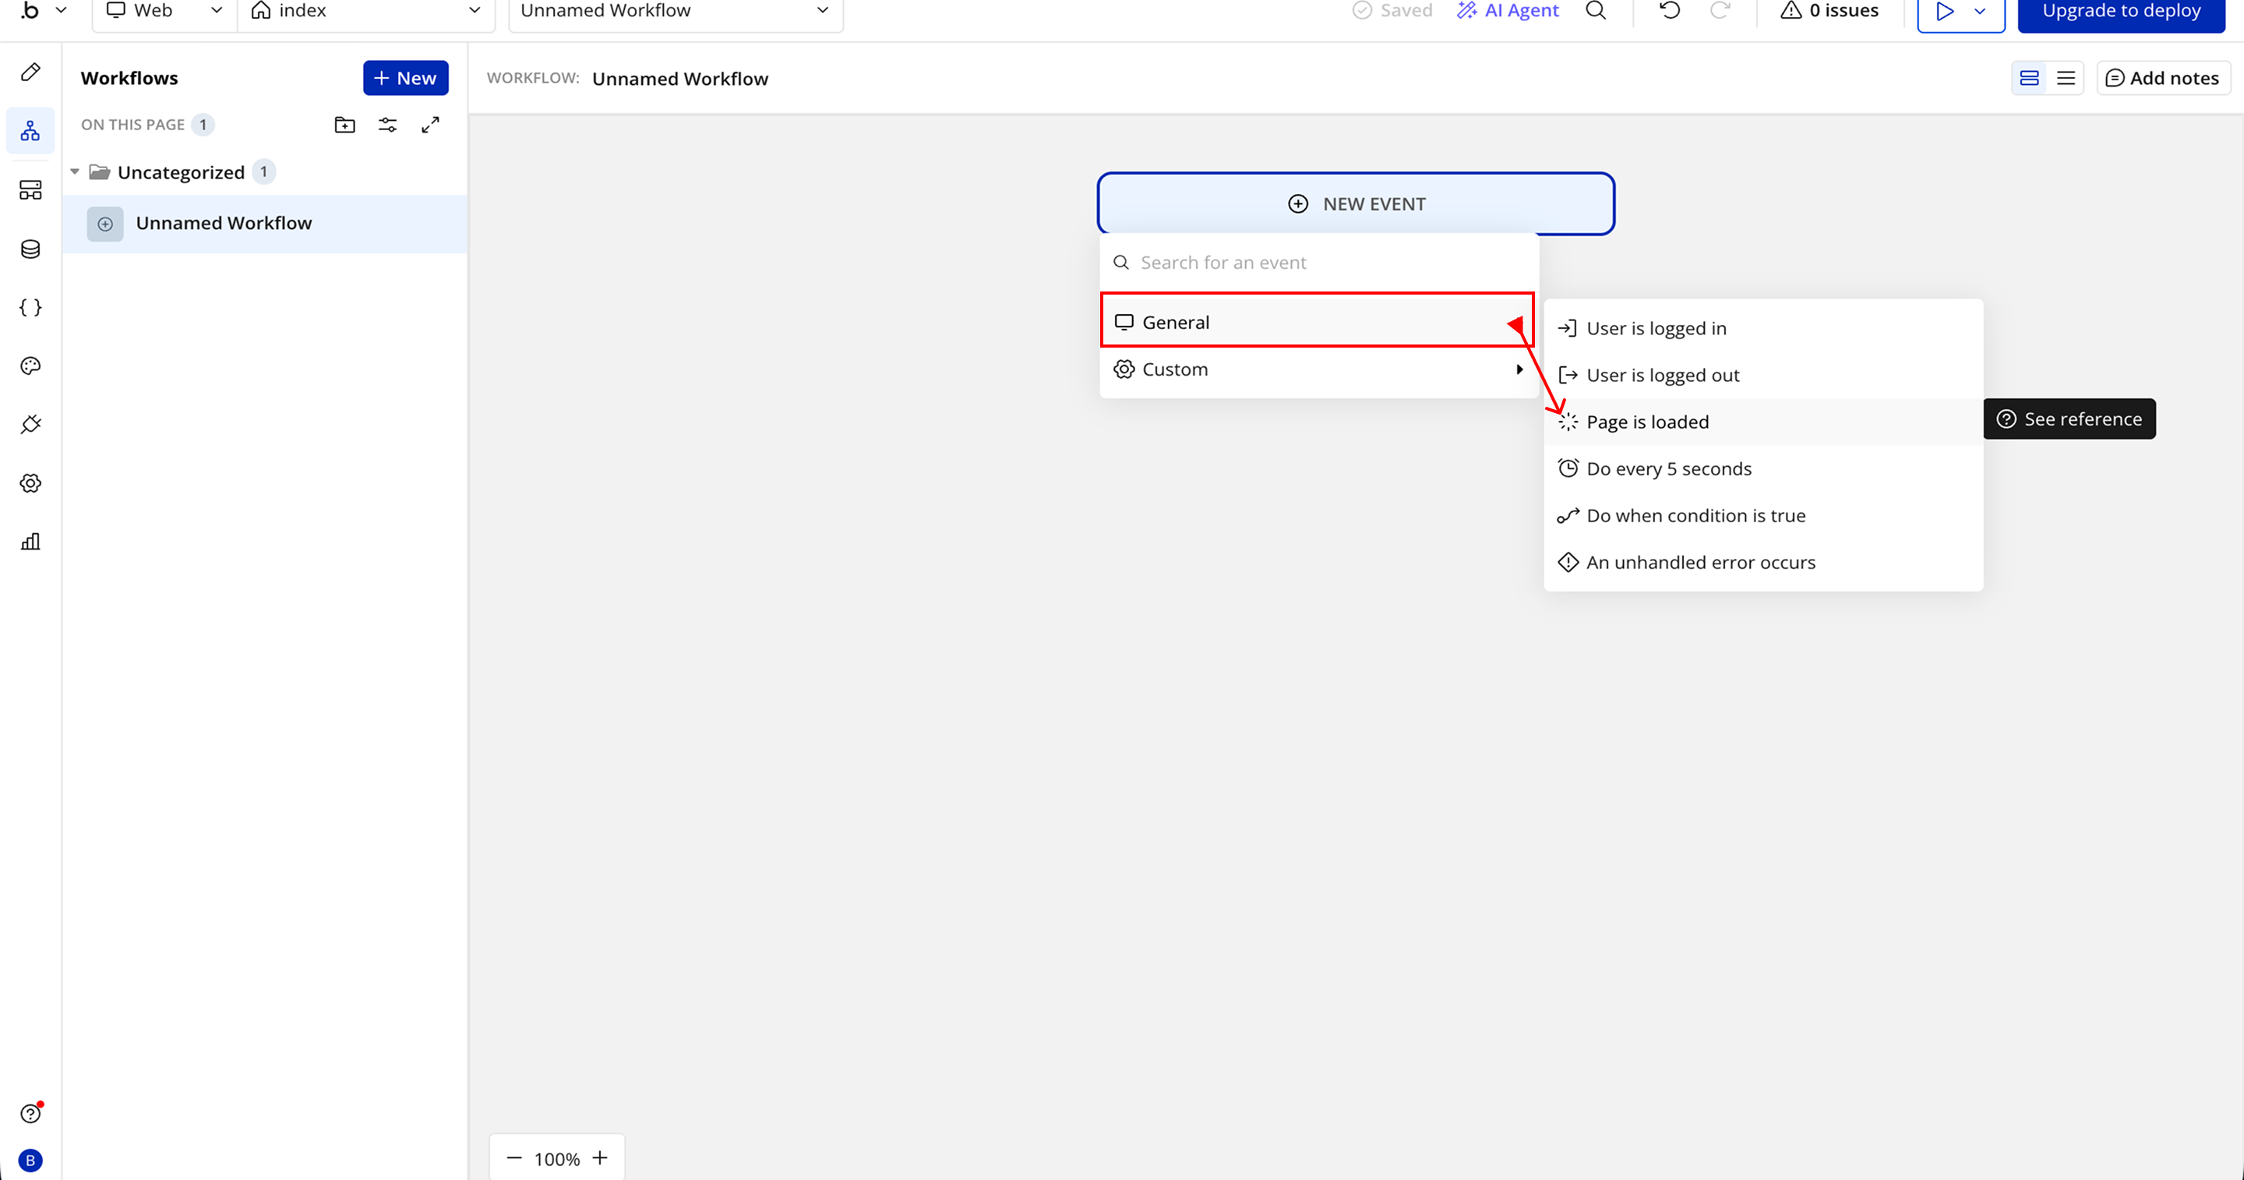This screenshot has width=2244, height=1180.
Task: Switch to list view layout toggle
Action: (x=2066, y=79)
